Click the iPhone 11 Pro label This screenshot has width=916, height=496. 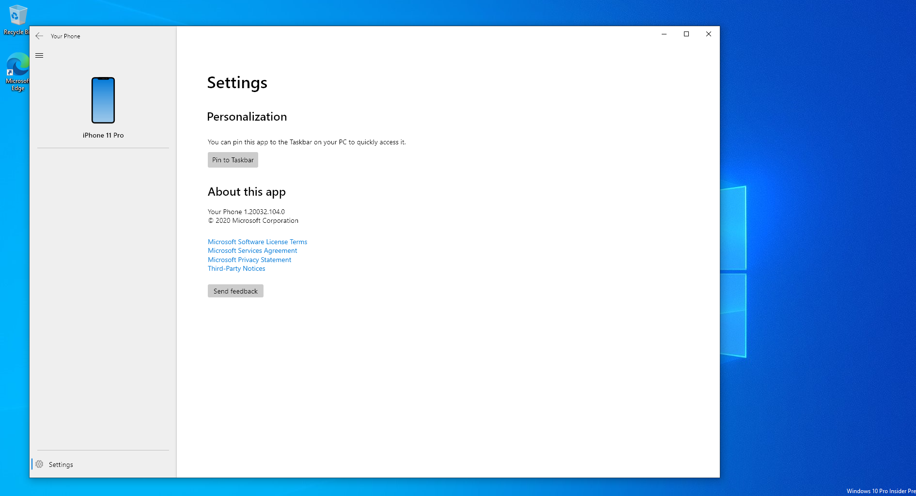click(103, 135)
